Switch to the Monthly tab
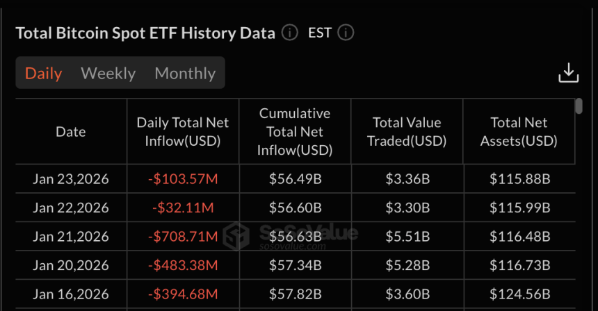Viewport: 598px width, 311px height. (x=185, y=73)
